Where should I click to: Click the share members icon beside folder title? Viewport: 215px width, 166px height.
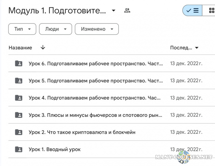[x=127, y=10]
